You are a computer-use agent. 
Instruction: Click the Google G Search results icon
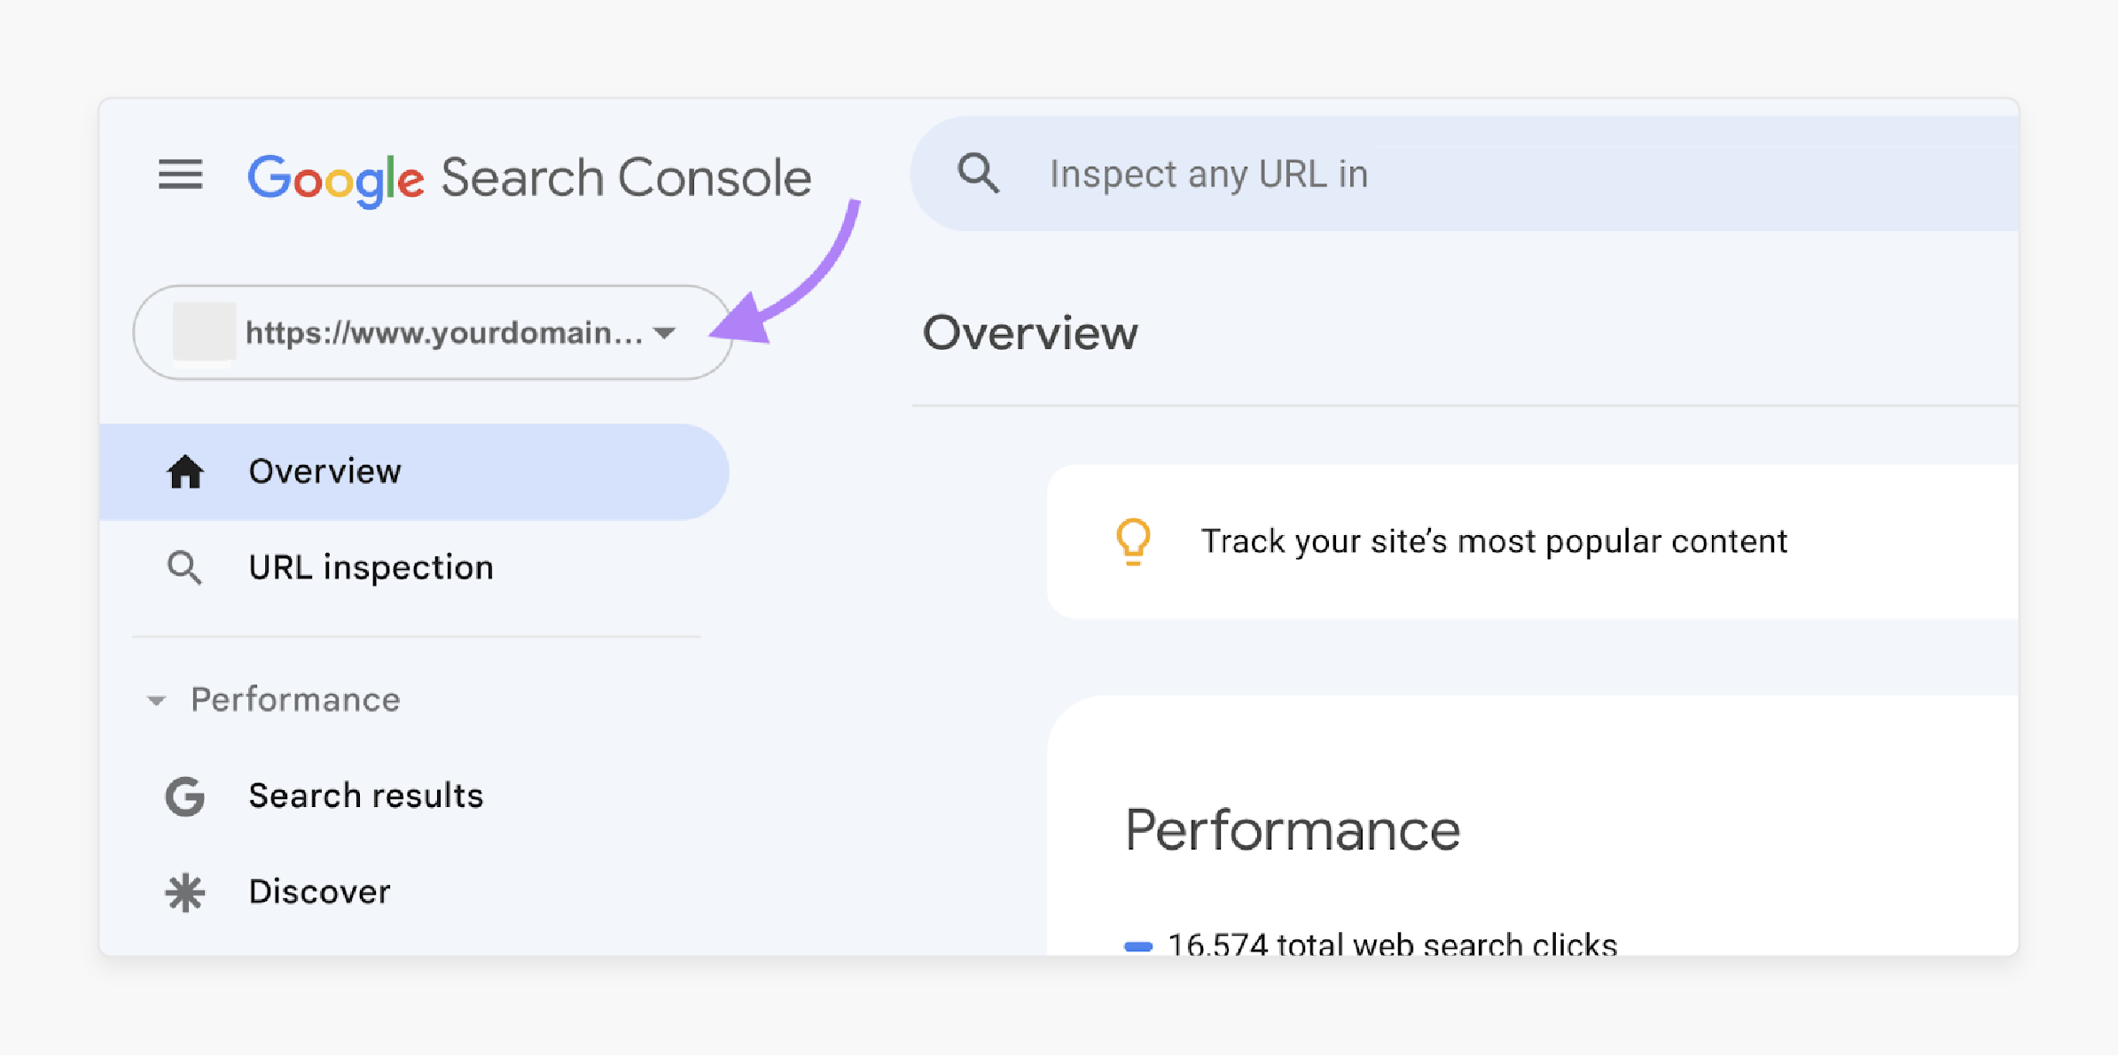185,796
